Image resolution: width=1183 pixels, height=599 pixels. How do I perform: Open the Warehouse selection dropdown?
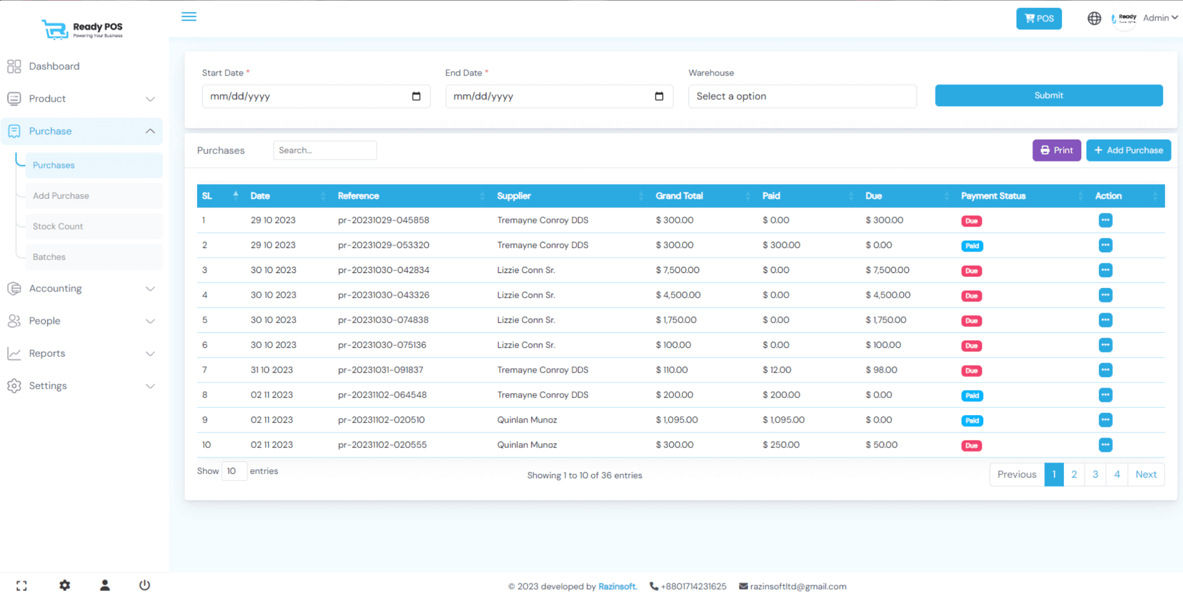(802, 96)
